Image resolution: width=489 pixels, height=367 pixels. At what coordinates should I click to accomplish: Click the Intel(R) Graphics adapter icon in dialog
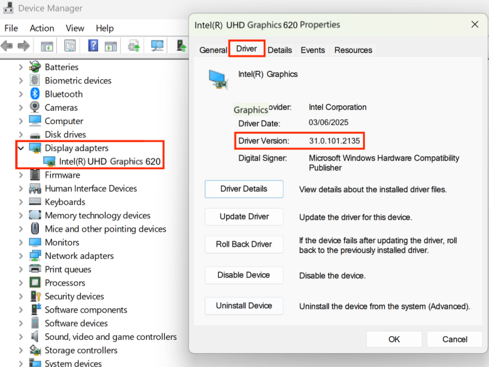[218, 79]
